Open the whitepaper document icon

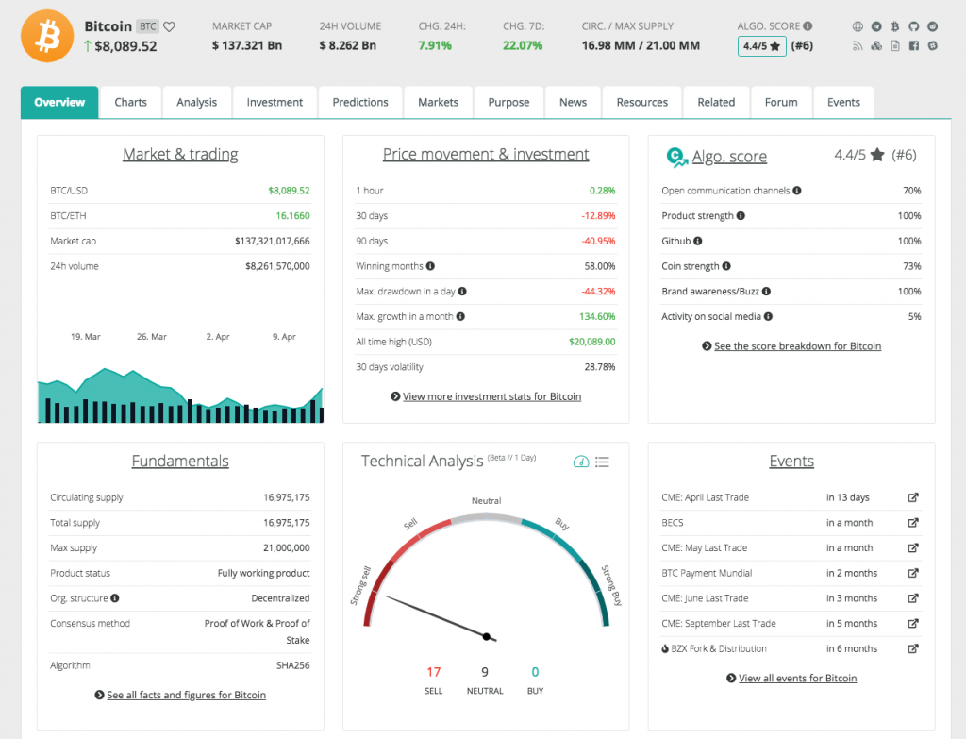895,45
